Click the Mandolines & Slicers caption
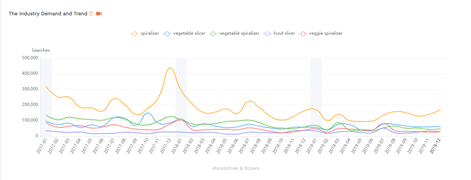The width and height of the screenshot is (471, 180). [x=236, y=168]
